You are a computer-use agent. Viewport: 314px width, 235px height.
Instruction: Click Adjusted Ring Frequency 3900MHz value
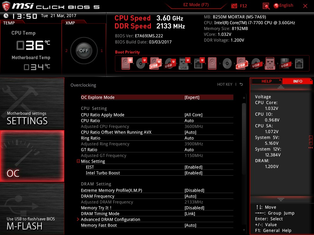click(x=194, y=144)
